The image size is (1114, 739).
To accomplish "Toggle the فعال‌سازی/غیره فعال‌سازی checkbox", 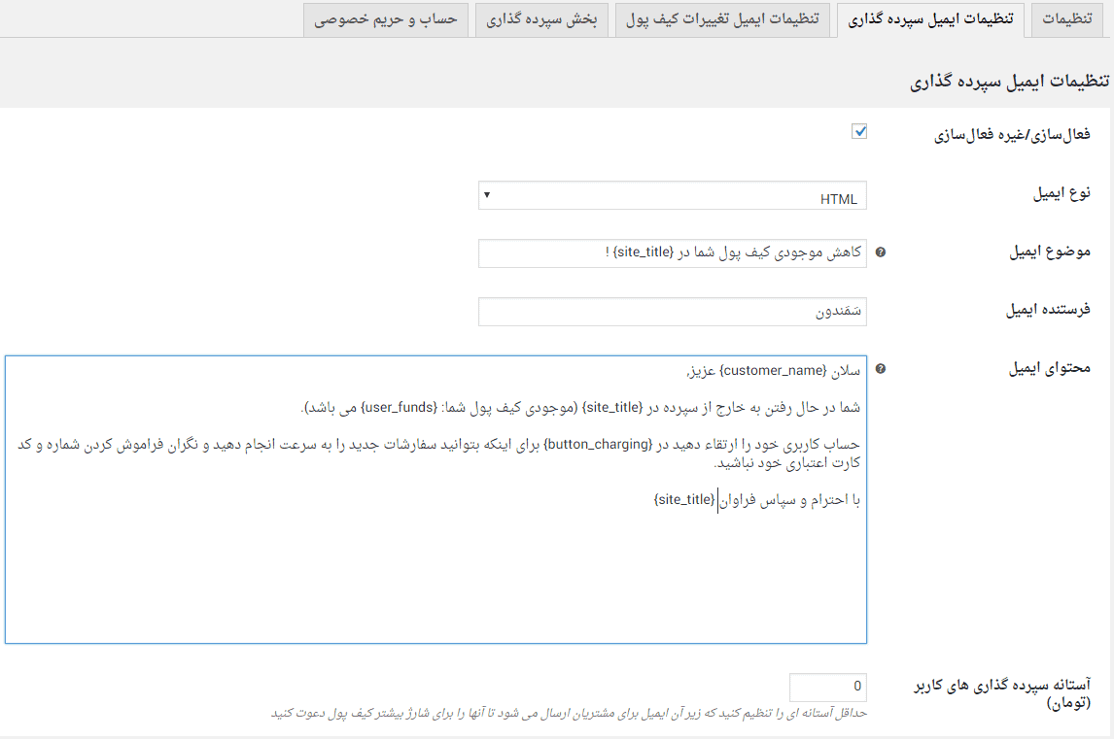I will tap(859, 131).
